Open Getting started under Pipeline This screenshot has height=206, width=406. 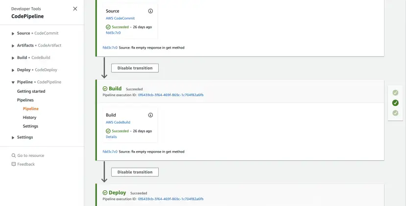pyautogui.click(x=31, y=91)
